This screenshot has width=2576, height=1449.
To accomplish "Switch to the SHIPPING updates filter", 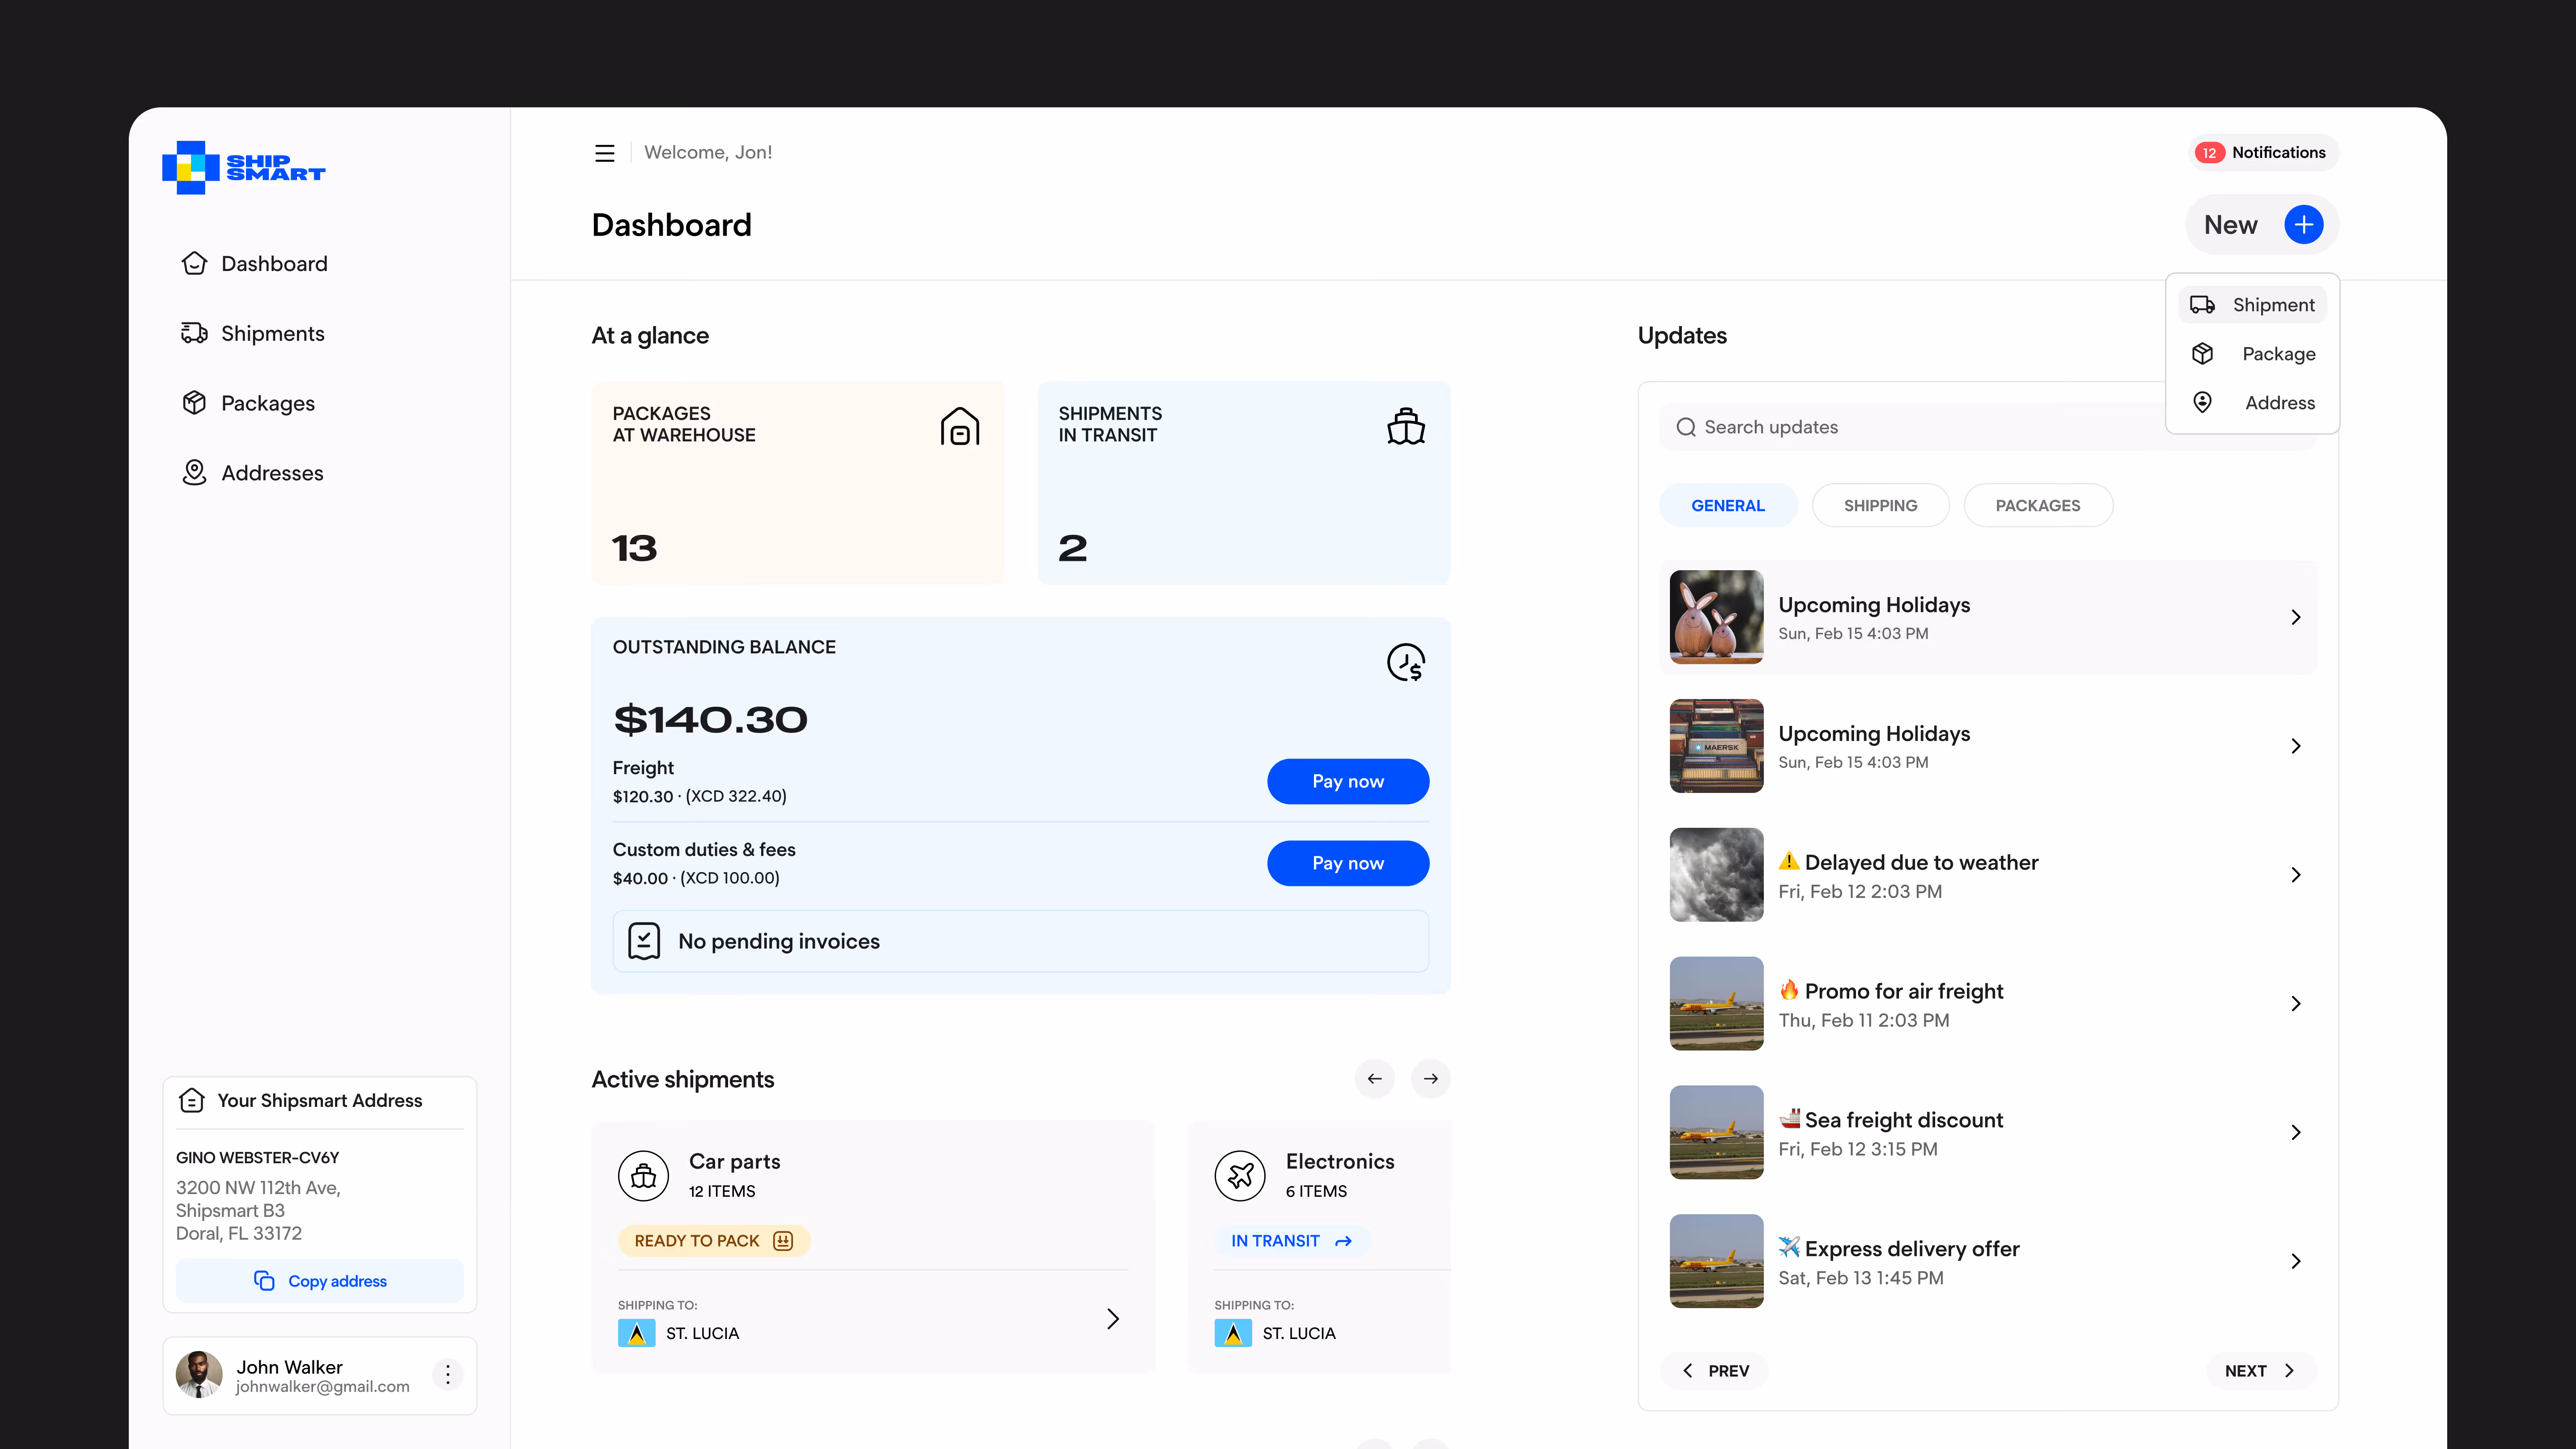I will pos(1880,506).
